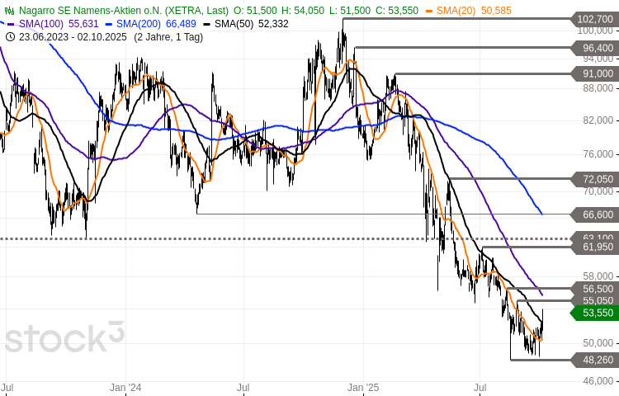Select the 48,260 low price tag
This screenshot has width=619, height=396.
[x=594, y=360]
